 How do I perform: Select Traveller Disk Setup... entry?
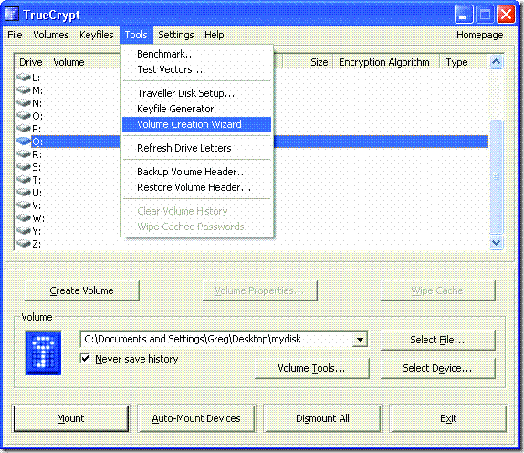pos(197,93)
